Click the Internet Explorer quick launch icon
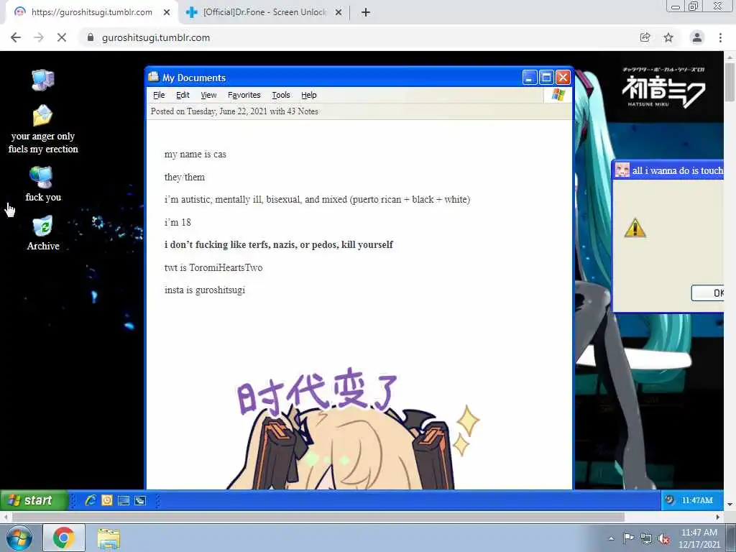The width and height of the screenshot is (736, 552). (90, 500)
